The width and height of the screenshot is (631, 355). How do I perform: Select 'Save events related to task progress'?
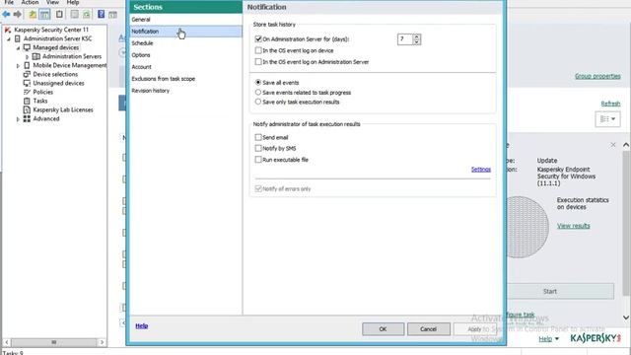point(258,92)
